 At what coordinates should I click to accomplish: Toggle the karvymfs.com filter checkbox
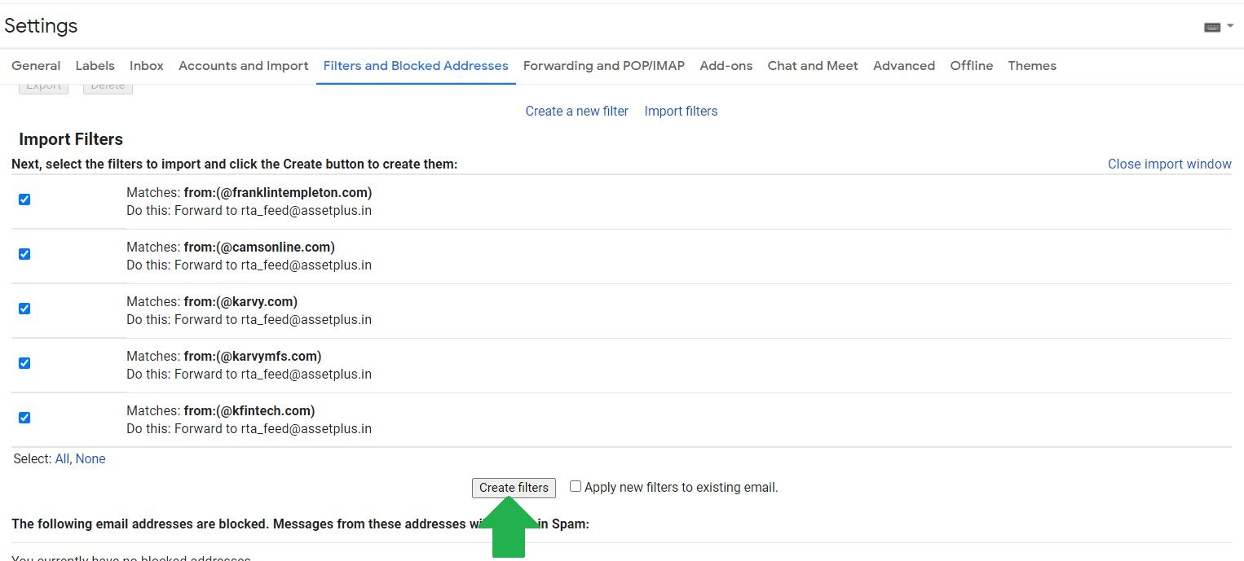pyautogui.click(x=24, y=363)
